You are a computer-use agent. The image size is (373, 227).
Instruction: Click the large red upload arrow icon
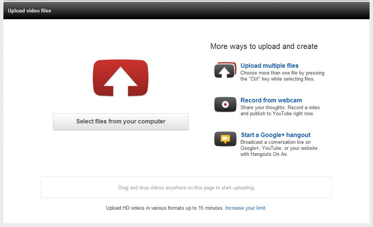point(120,78)
